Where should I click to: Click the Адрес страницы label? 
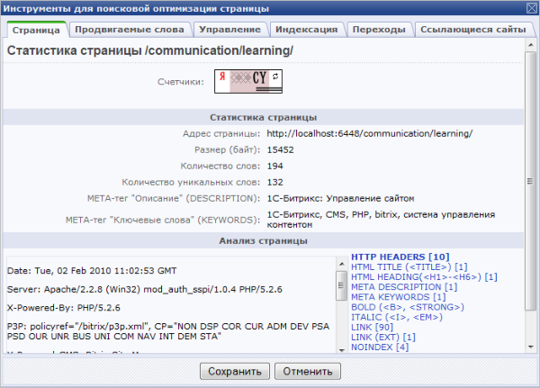(x=221, y=134)
